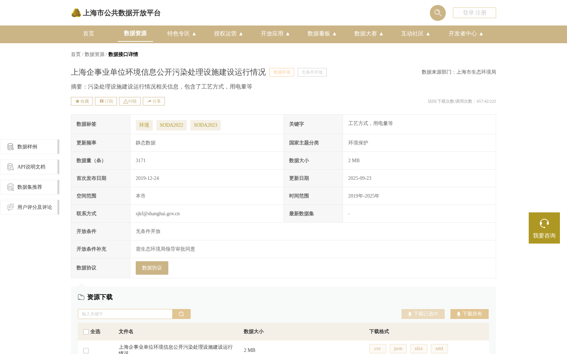Viewport: 567px width, 354px height.
Task: Click the SODA2022 tag
Action: (x=172, y=125)
